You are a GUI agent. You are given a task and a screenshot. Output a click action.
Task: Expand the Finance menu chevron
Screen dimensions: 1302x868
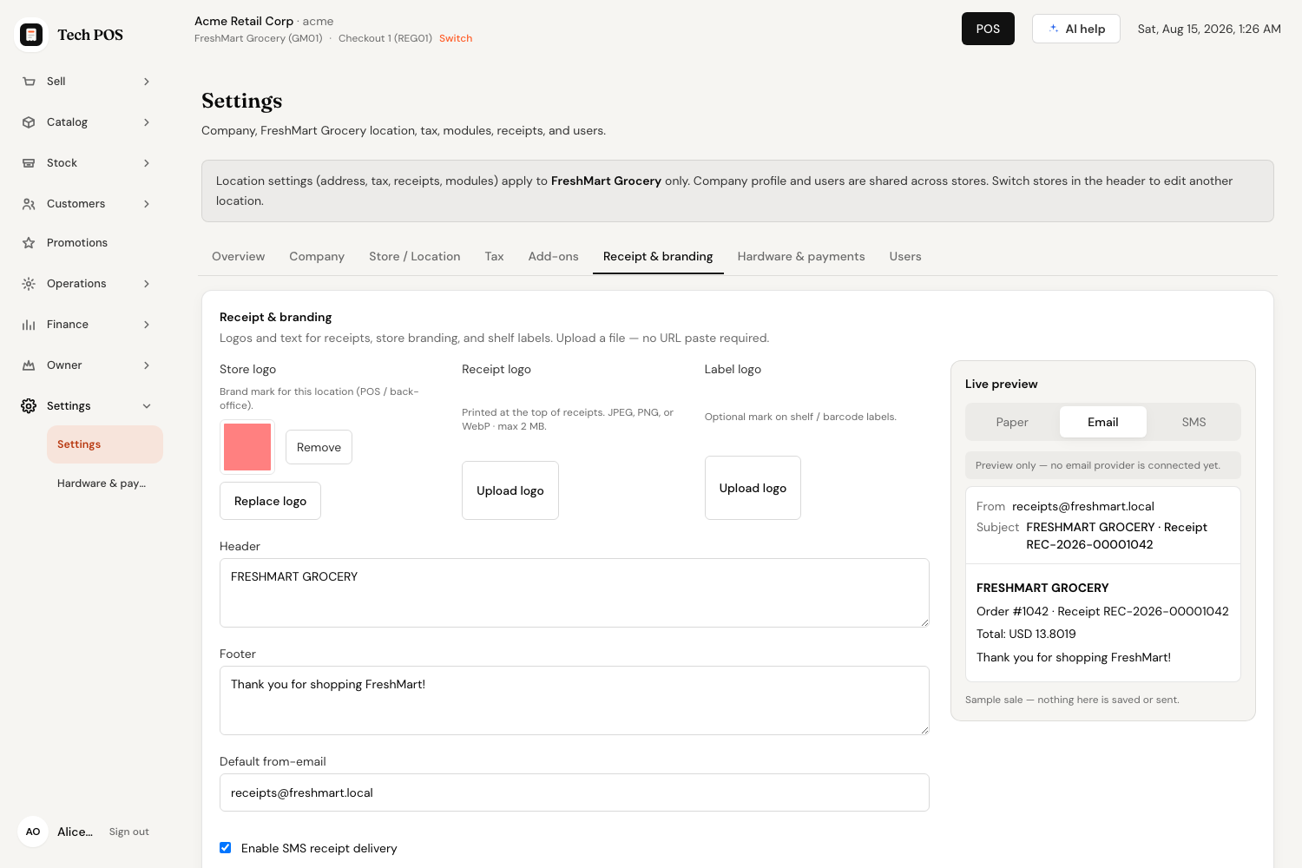coord(147,325)
